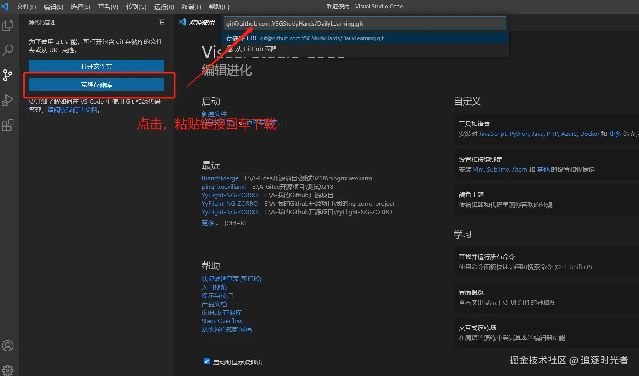Install Atom keybindings link
Image resolution: width=639 pixels, height=376 pixels.
(x=520, y=169)
